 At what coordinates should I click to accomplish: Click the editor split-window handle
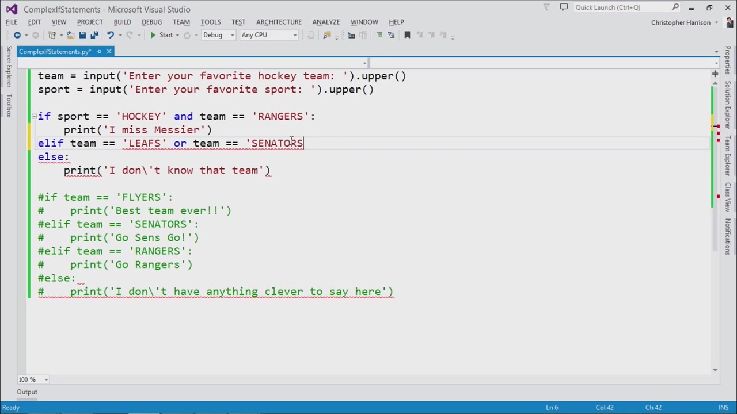pos(715,74)
